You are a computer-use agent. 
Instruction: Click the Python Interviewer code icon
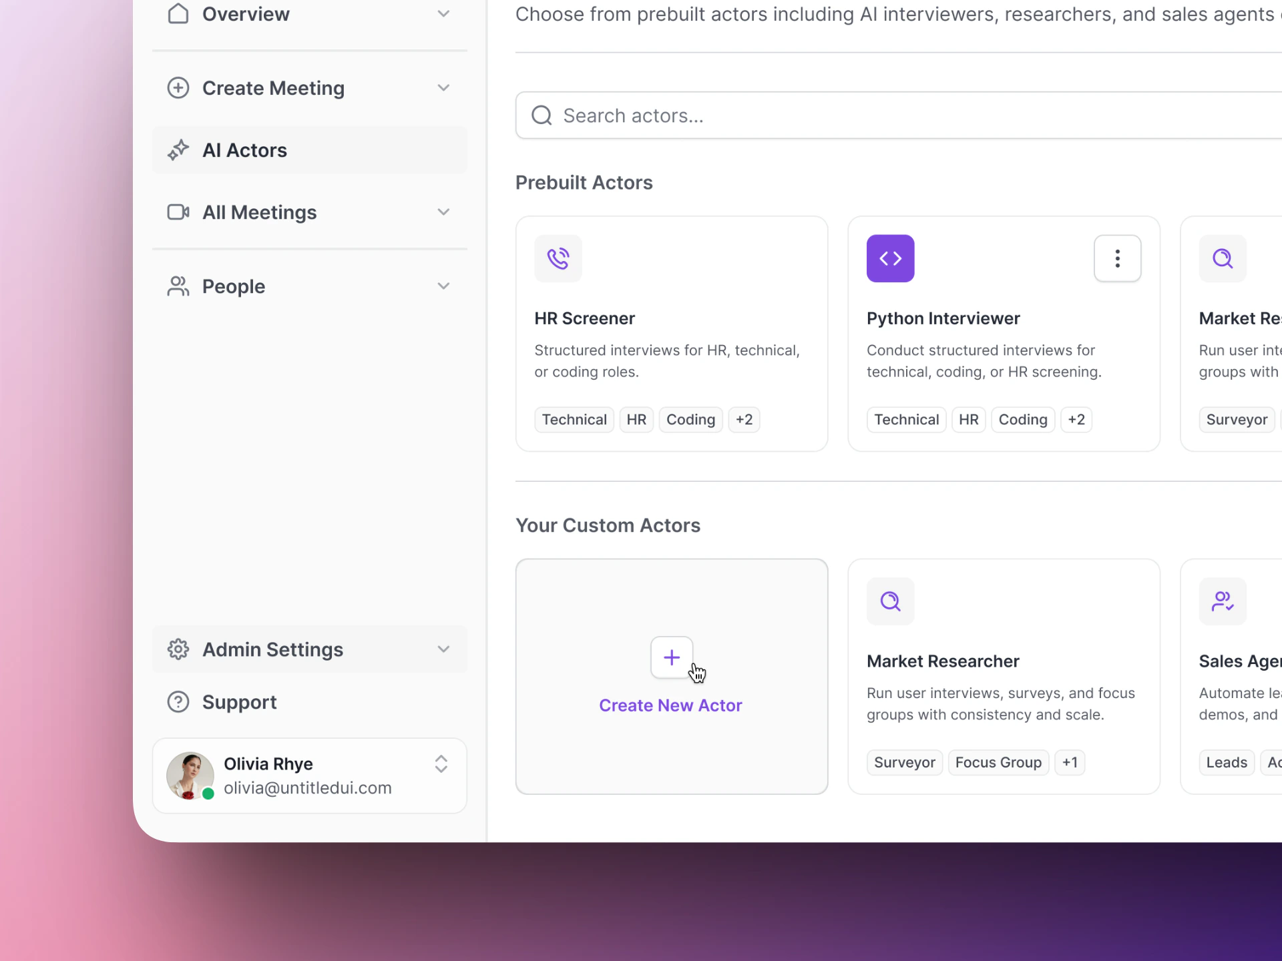click(890, 258)
